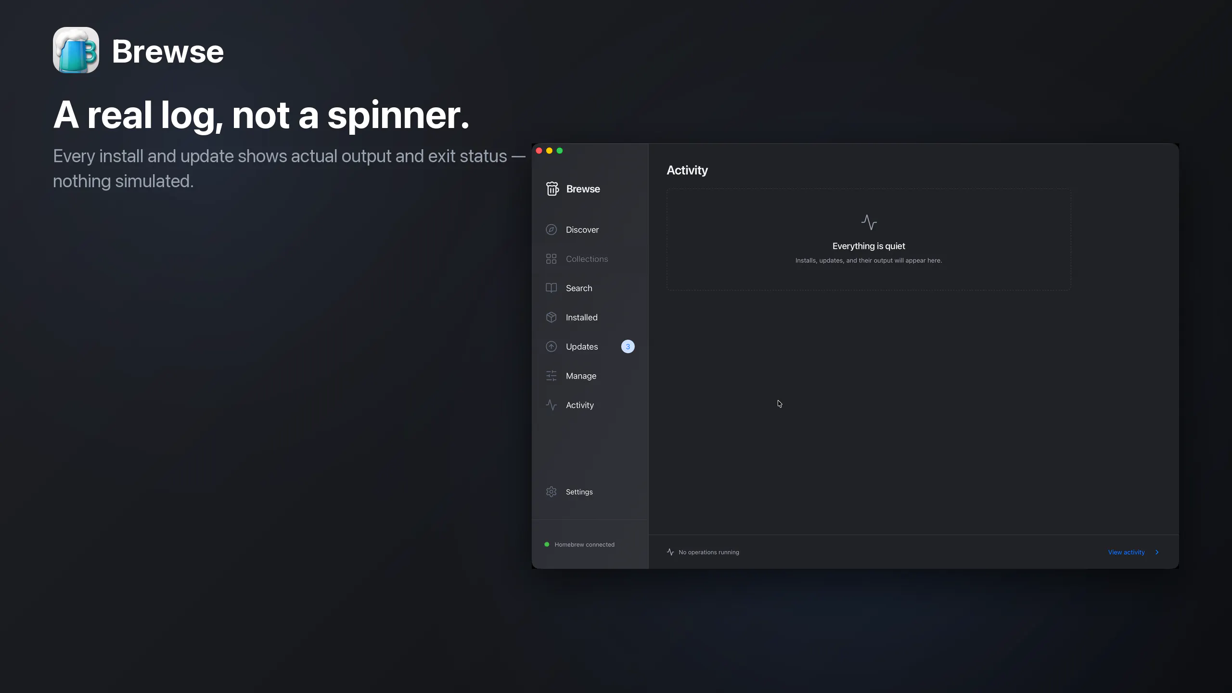
Task: Click the Activity pulse icon in sidebar
Action: (x=552, y=405)
